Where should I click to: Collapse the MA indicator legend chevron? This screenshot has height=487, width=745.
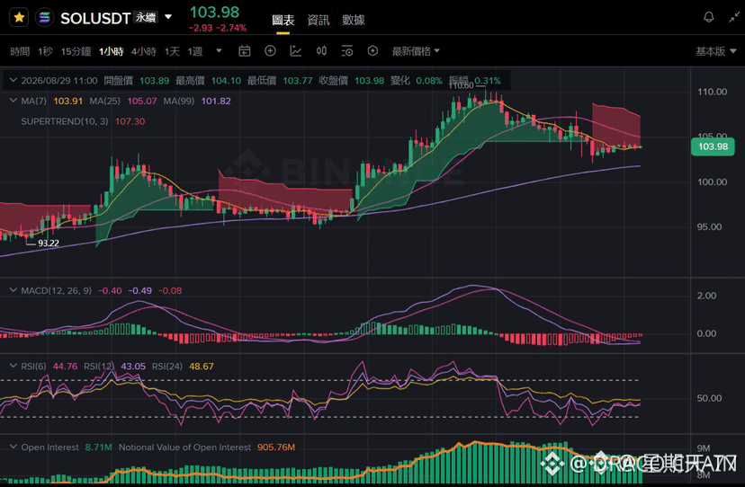pos(13,101)
